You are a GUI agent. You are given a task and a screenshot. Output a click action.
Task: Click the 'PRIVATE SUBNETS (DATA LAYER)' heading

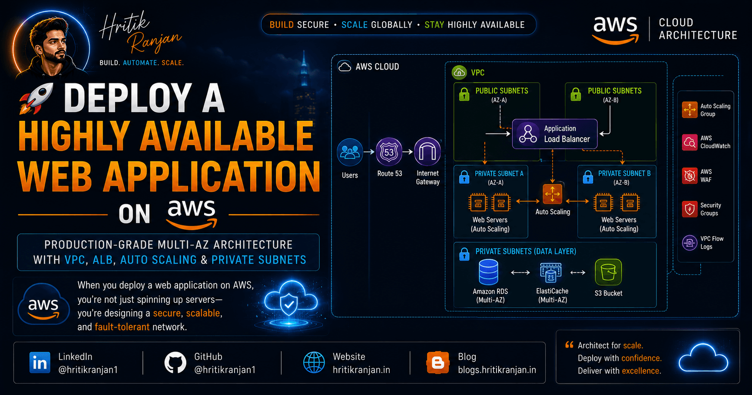click(526, 251)
